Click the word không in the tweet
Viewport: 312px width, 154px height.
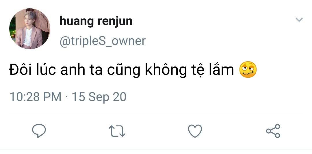166,70
